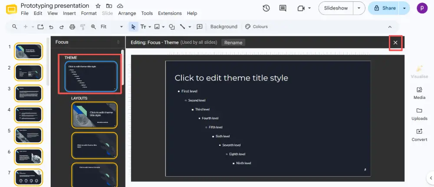Expand the Share options arrow
The image size is (434, 187).
pos(404,8)
